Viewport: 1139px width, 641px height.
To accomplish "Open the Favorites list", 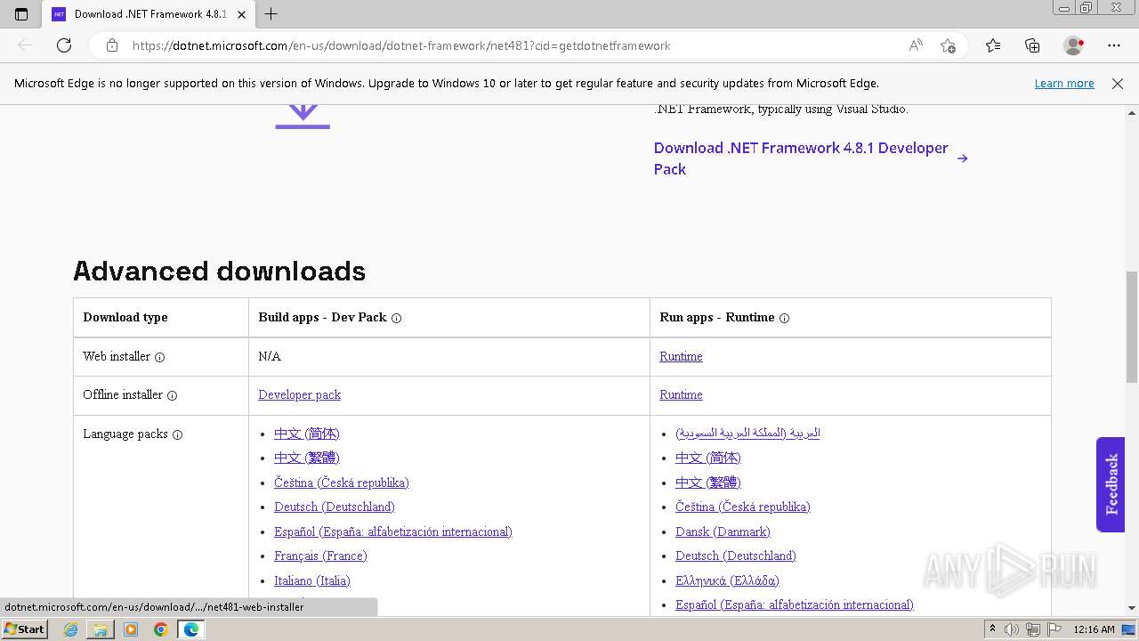I will pos(993,45).
